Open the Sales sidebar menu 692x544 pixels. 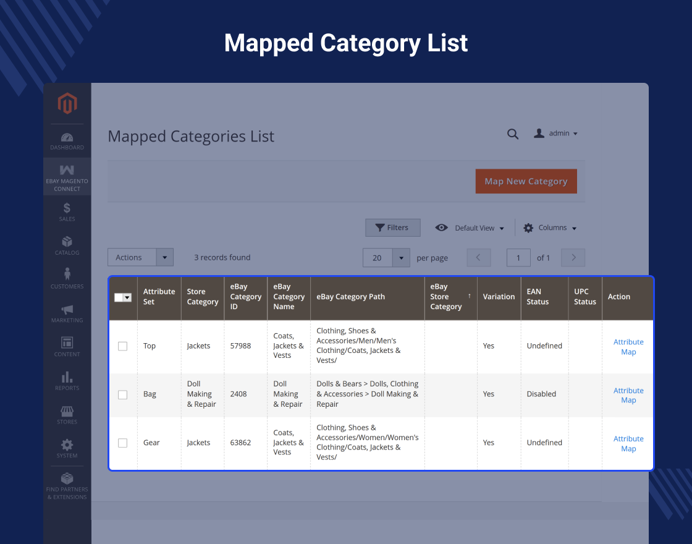coord(67,212)
